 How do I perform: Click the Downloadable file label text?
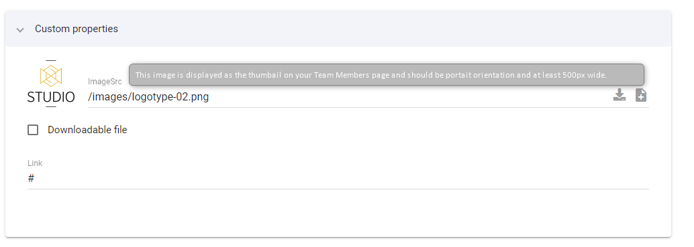point(87,130)
